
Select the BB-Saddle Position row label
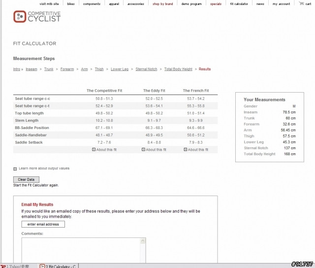click(x=31, y=128)
